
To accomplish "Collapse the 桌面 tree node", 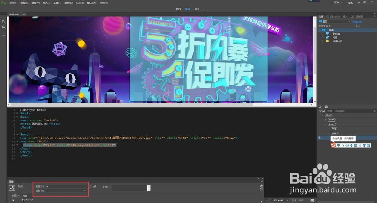I will coord(320,30).
